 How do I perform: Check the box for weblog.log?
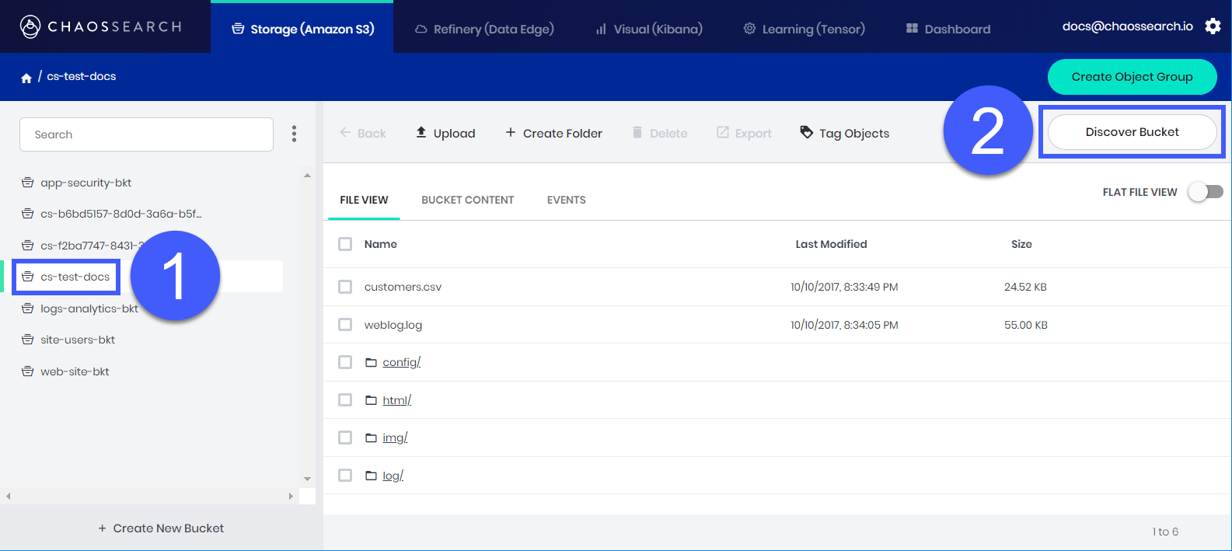pos(345,324)
